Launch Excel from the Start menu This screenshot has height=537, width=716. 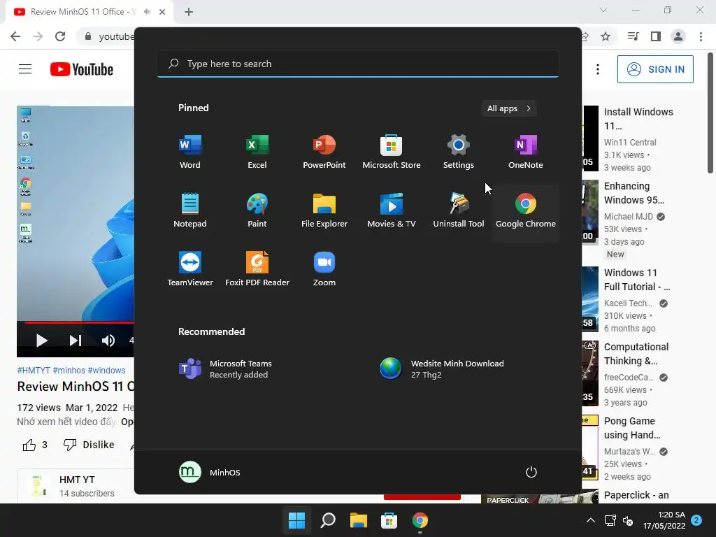coord(257,152)
